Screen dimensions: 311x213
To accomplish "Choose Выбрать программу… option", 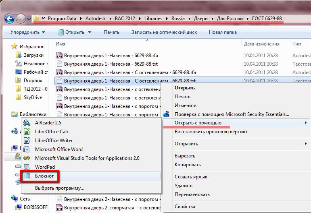I will point(60,188).
